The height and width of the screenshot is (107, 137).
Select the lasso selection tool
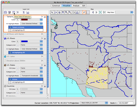tap(84, 12)
